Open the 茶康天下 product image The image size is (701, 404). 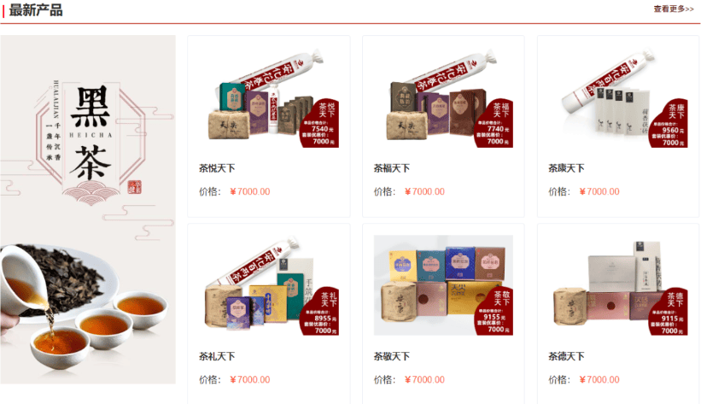click(618, 97)
